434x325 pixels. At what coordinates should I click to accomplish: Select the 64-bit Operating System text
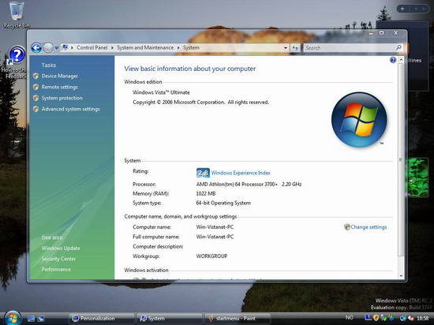223,203
